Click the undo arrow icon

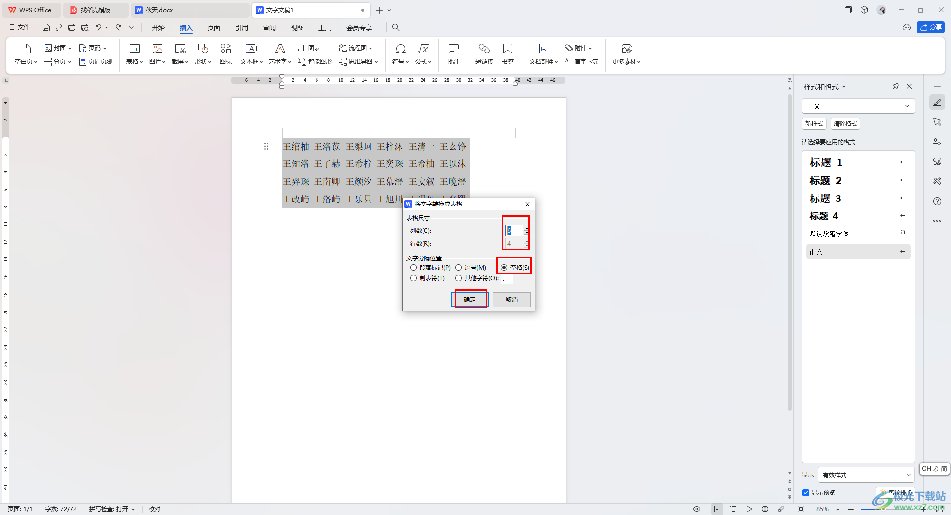click(99, 28)
